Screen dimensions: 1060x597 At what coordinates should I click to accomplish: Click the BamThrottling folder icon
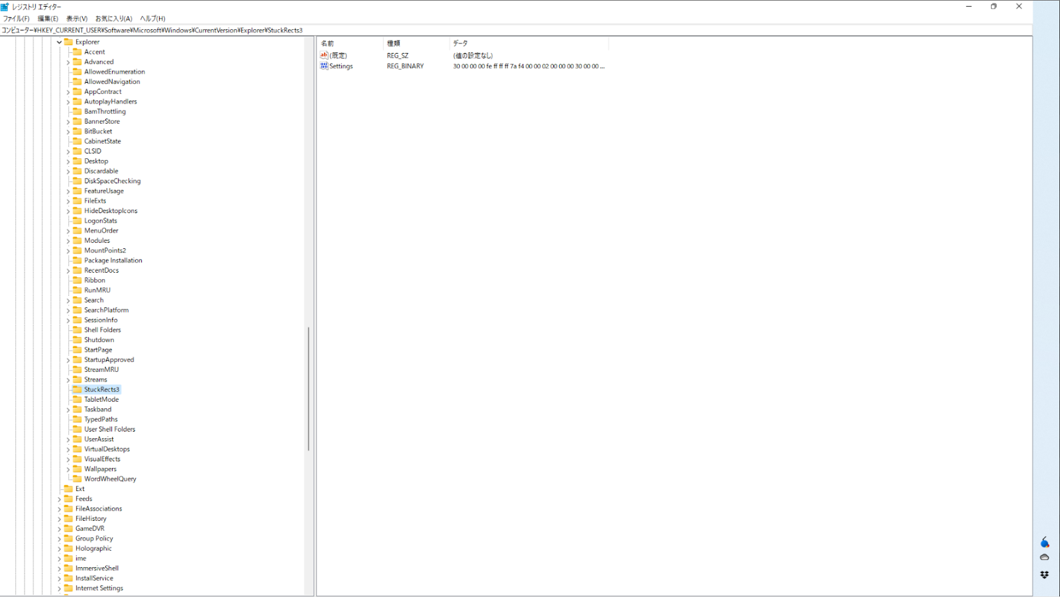pyautogui.click(x=78, y=111)
